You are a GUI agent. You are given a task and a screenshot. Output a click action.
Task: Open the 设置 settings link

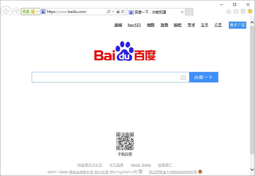218,25
